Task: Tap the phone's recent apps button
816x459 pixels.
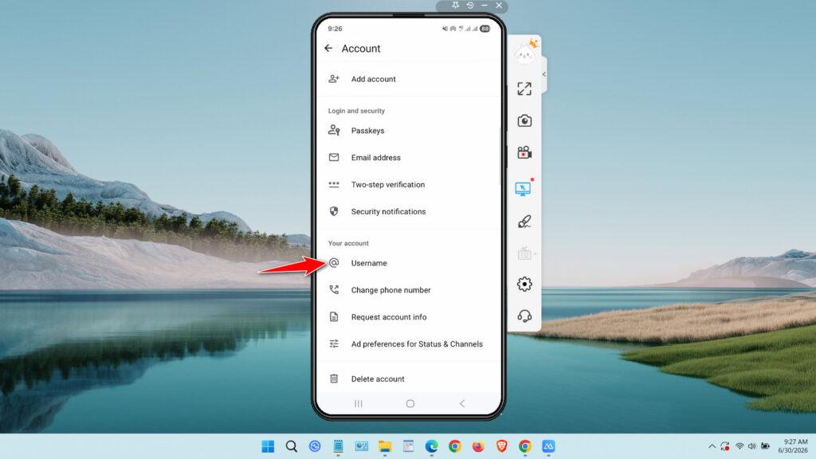Action: (359, 403)
